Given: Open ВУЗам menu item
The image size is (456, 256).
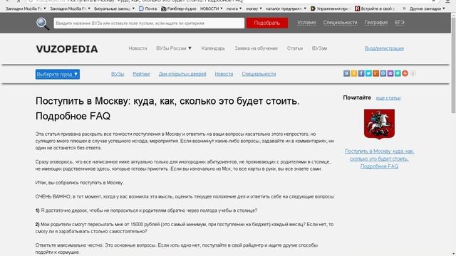Looking at the screenshot, I should tap(319, 48).
